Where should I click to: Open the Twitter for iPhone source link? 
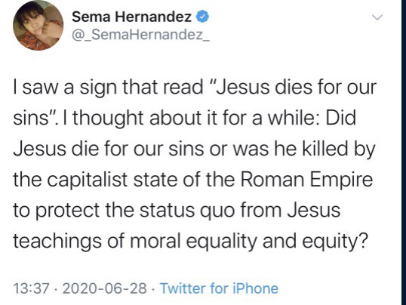click(x=219, y=288)
